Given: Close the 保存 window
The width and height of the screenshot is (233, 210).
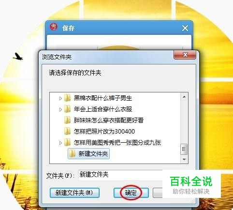Looking at the screenshot, I should (x=185, y=29).
